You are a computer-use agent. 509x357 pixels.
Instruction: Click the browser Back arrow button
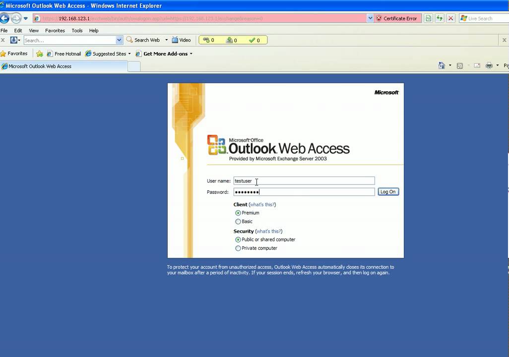click(4, 18)
